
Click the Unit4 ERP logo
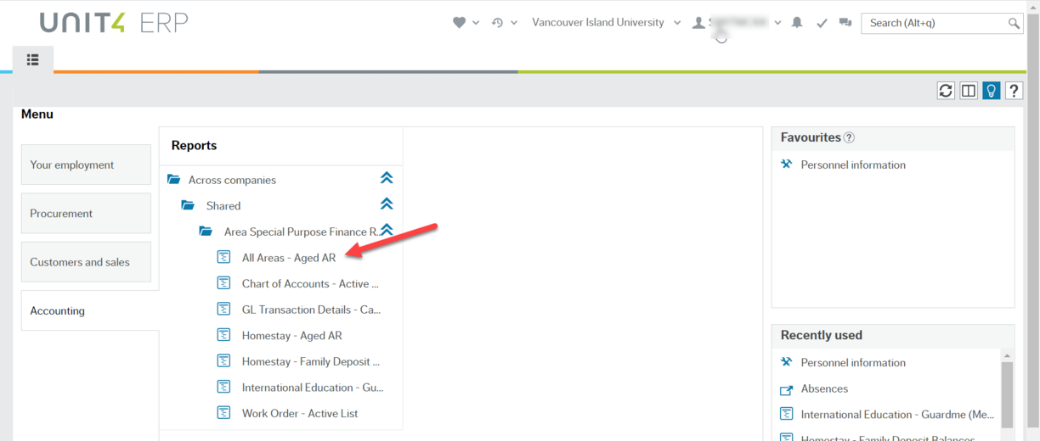click(x=114, y=23)
